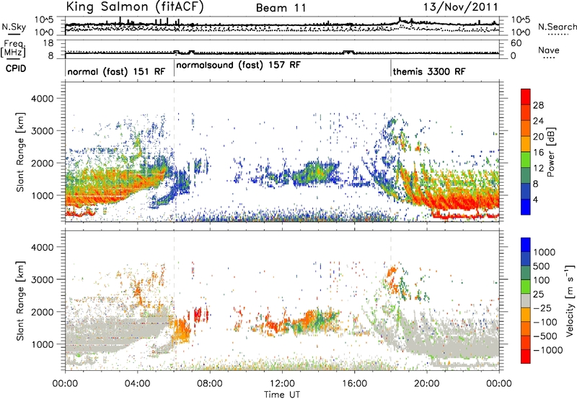Screen dimensions: 577x399
Task: Select 'themis 3300 RF' CPID text
Action: tap(429, 71)
